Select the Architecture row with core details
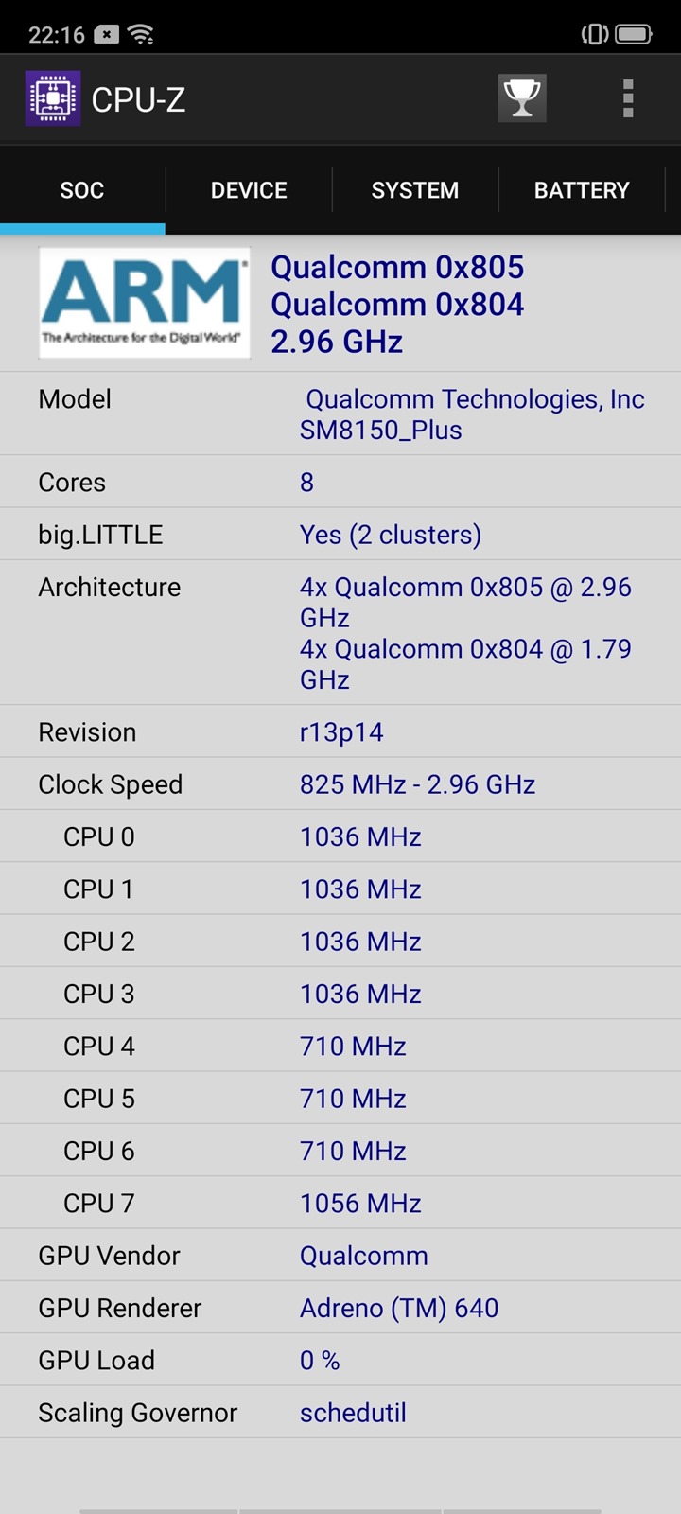Screen dimensions: 681x1514 point(340,633)
